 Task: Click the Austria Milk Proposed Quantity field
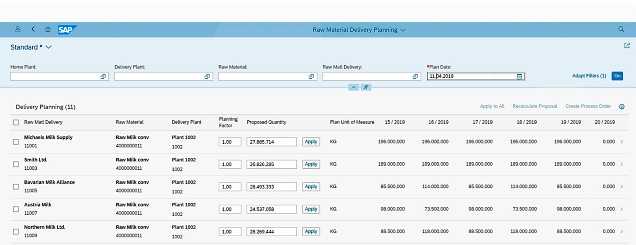pyautogui.click(x=271, y=209)
